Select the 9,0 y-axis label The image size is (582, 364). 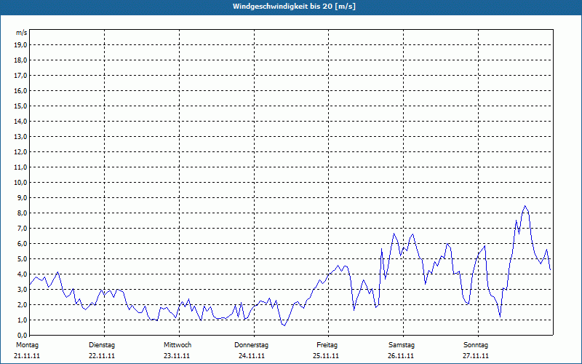coord(22,197)
